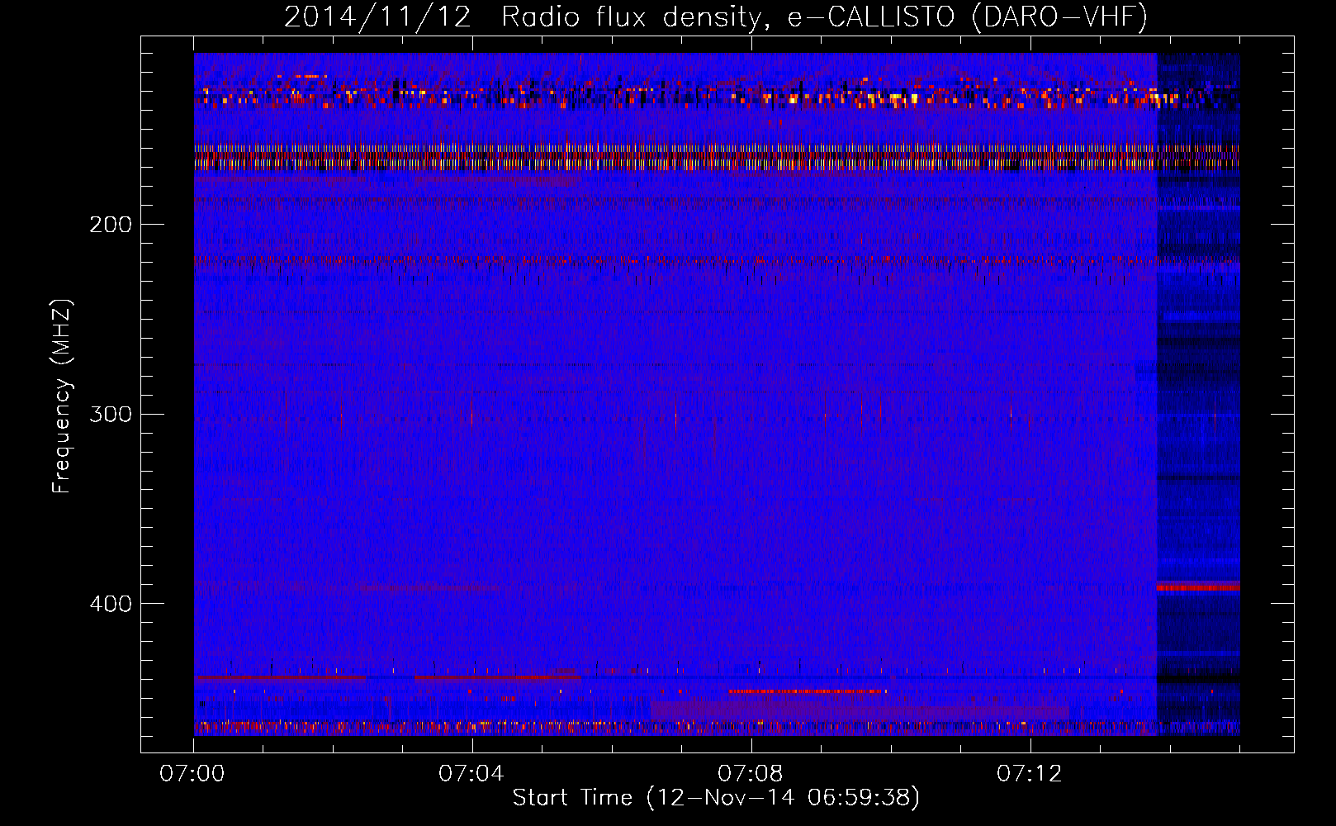
Task: Click the 400 frequency tick label
Action: [111, 604]
